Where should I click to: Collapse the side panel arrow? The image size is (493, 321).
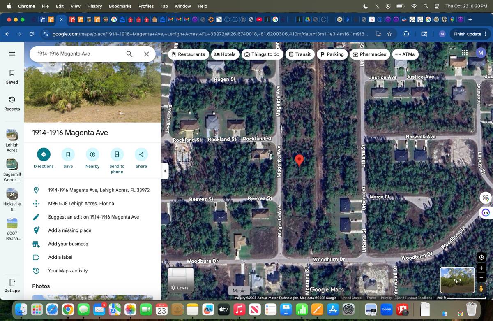pos(165,171)
